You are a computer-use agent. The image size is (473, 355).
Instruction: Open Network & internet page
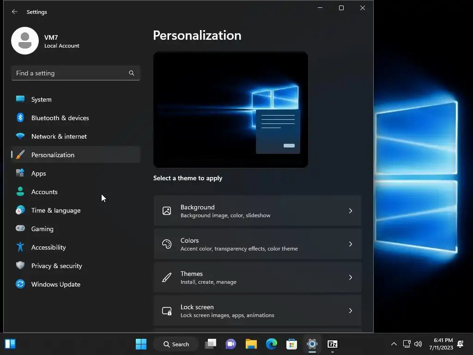coord(76,136)
